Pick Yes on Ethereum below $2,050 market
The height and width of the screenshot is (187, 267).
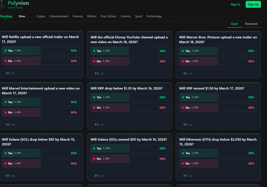coord(218,153)
